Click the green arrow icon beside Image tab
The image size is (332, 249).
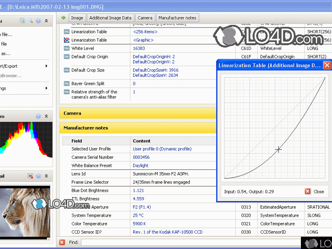pyautogui.click(x=63, y=18)
